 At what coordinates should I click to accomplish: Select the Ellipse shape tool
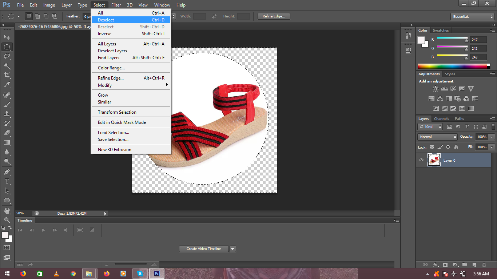tap(7, 200)
